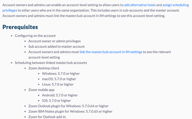The image size is (192, 119).
Task: Click the Prerequisites heading
Action: (20, 27)
